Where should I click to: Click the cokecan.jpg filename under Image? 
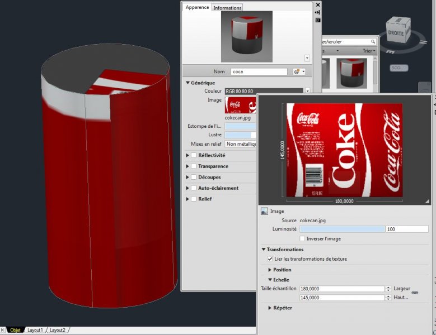(237, 118)
